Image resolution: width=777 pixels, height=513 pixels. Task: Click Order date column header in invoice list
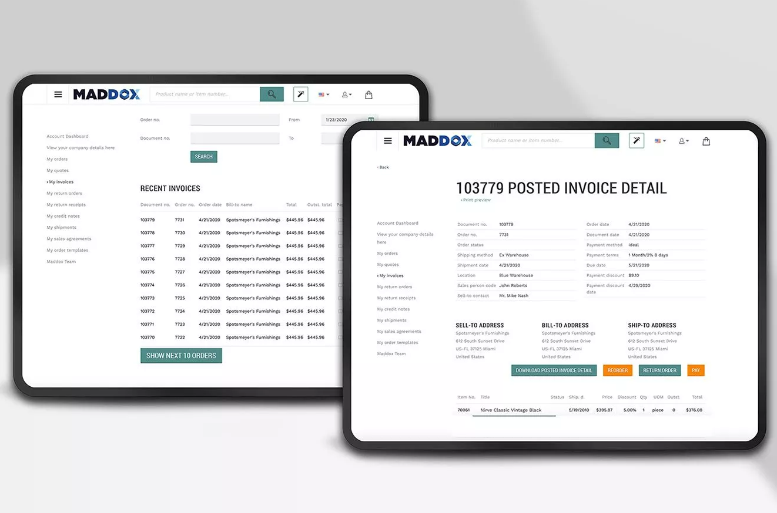[x=210, y=205]
